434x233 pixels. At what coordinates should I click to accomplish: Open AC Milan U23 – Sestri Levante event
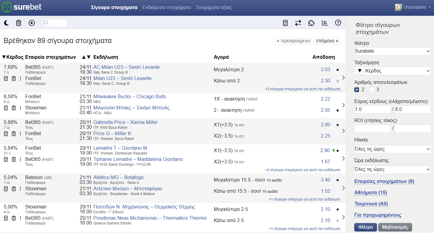point(126,67)
